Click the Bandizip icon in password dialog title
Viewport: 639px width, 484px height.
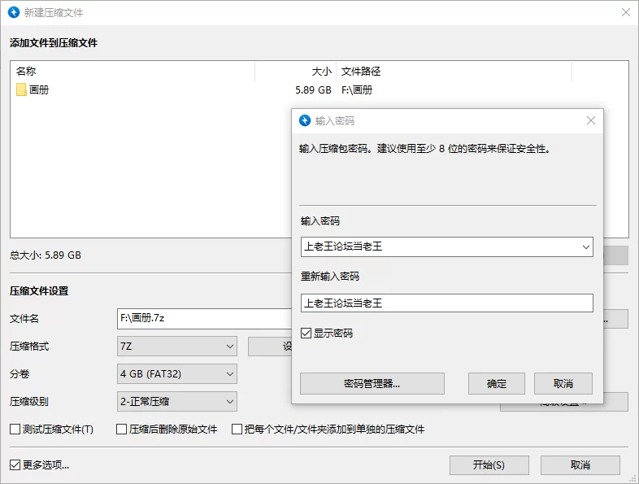tap(305, 121)
